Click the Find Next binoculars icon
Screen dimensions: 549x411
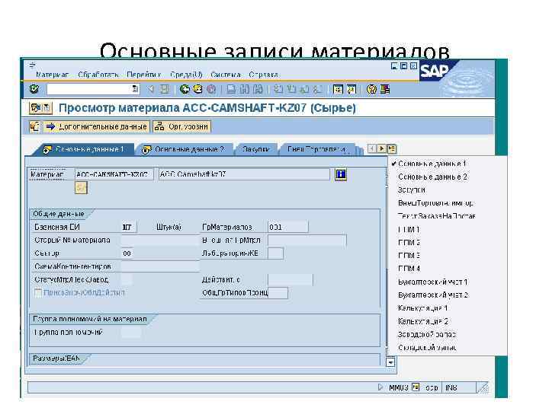click(x=258, y=90)
